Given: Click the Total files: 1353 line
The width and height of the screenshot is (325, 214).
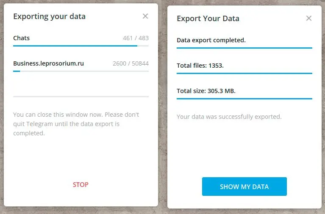Looking at the screenshot, I should coord(200,66).
